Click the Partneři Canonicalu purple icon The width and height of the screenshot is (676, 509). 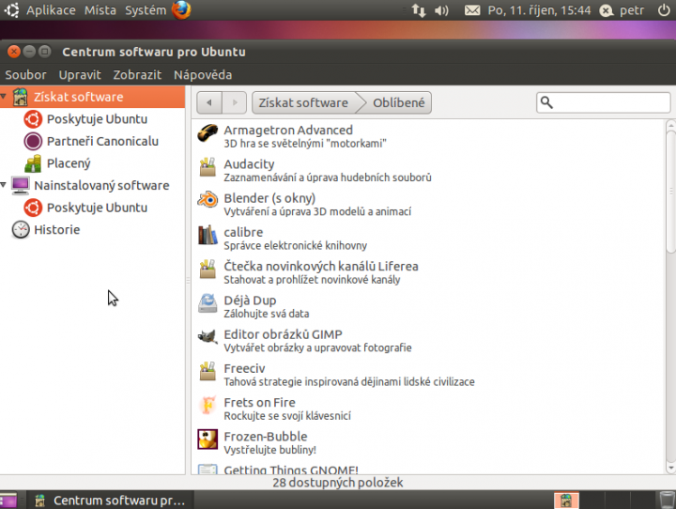(33, 141)
